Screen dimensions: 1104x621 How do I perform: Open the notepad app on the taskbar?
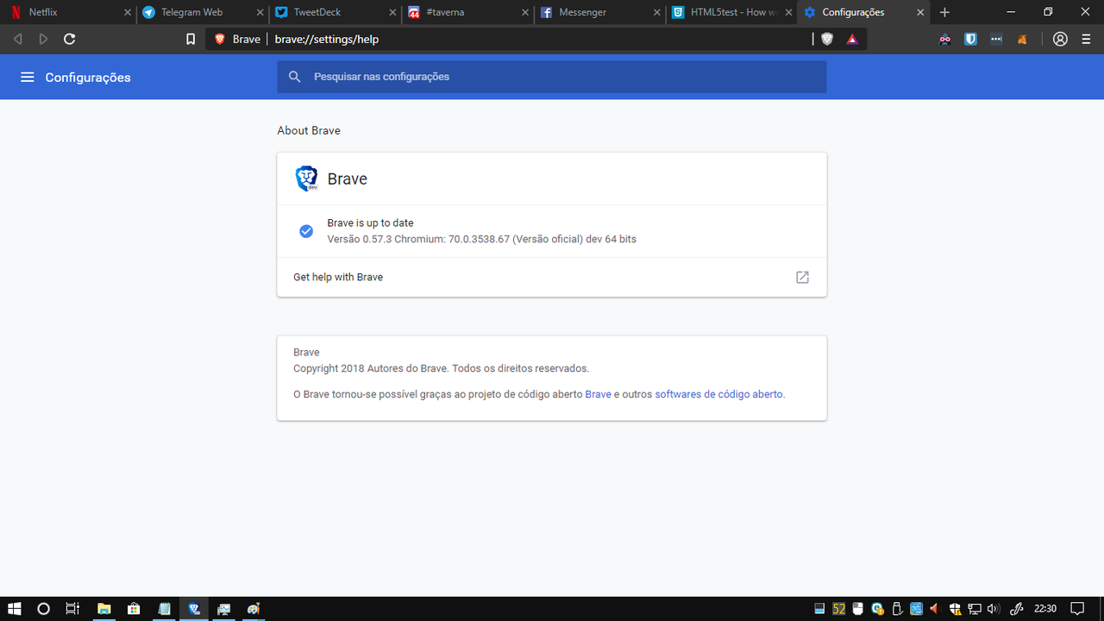click(x=164, y=609)
